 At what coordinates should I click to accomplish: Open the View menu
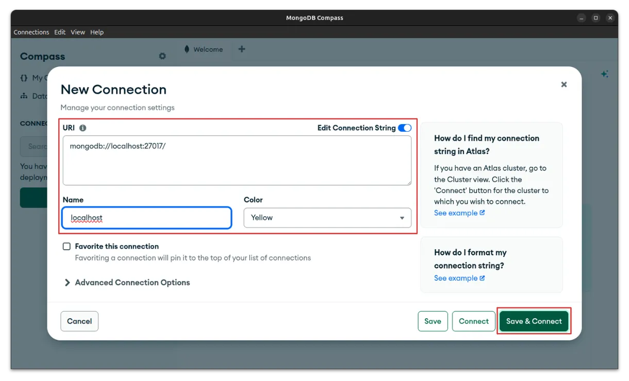pos(78,32)
